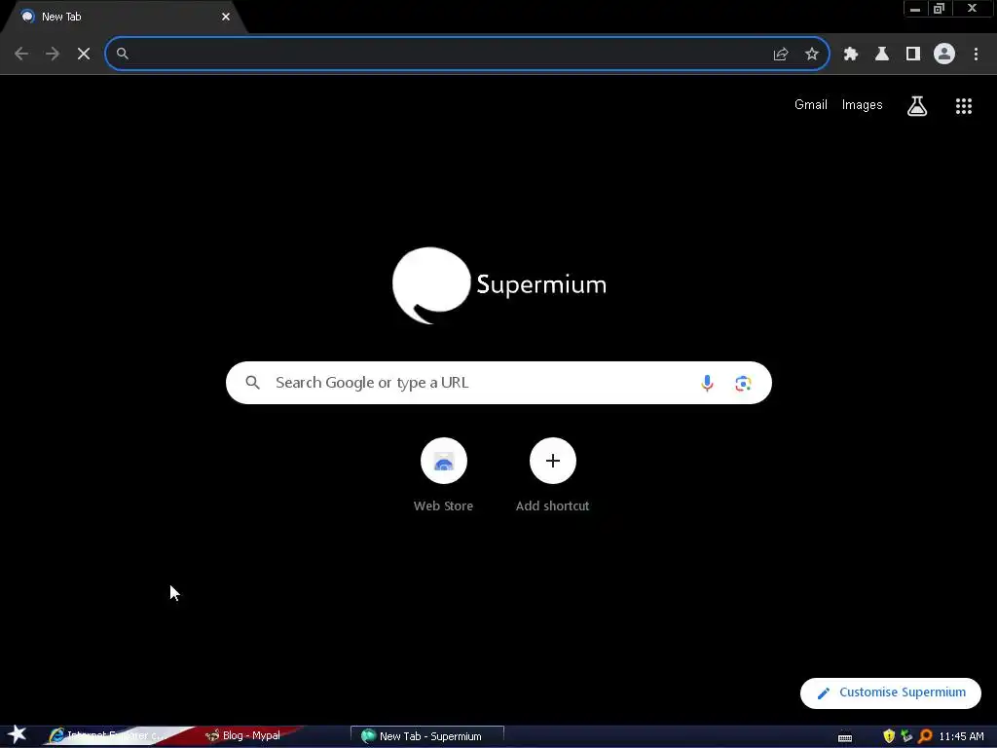This screenshot has height=748, width=997.
Task: Go forward with the forward arrow
Action: pos(53,54)
